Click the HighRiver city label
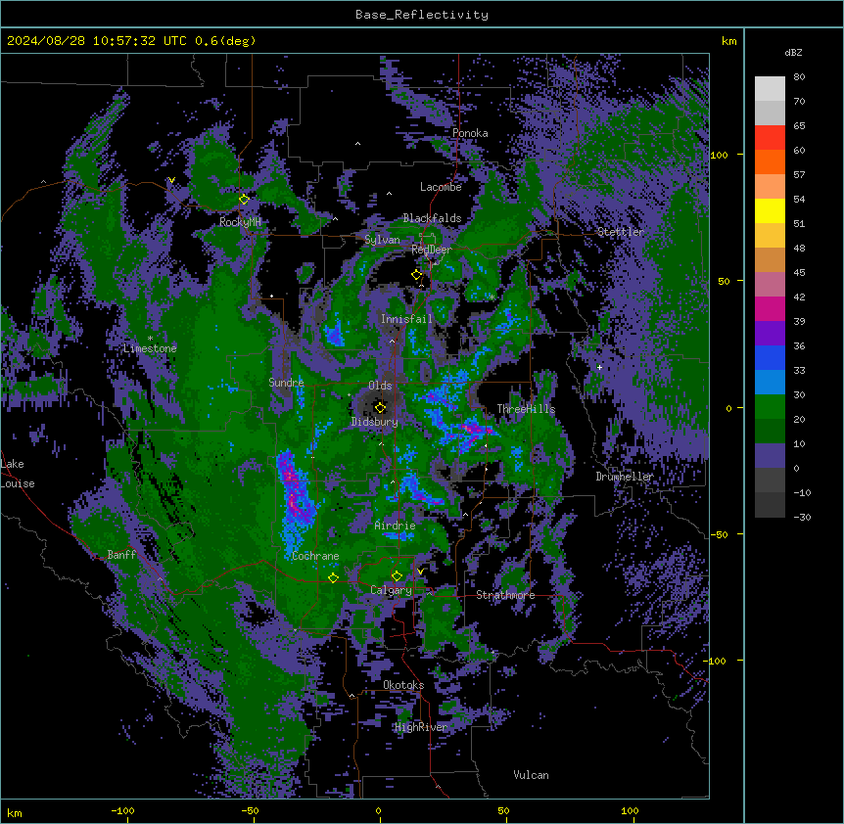Screen dimensions: 844x824 pos(421,727)
